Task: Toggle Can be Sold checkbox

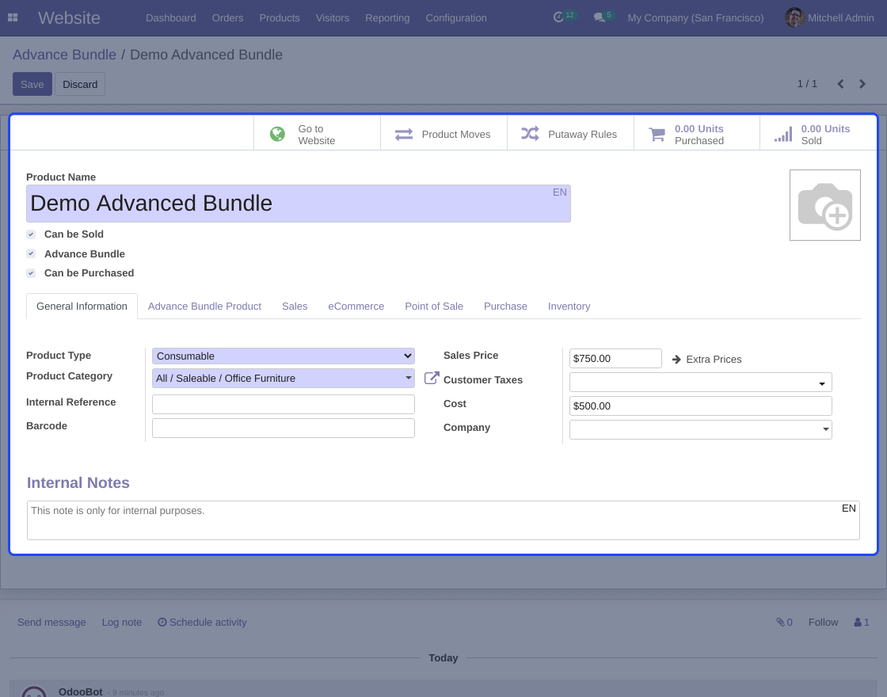Action: point(31,234)
